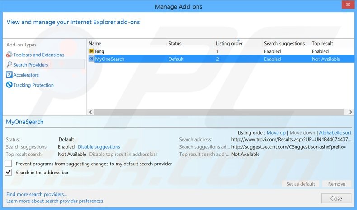This screenshot has height=210, width=357.
Task: Click the Toolbars and Extensions icon
Action: [x=9, y=55]
